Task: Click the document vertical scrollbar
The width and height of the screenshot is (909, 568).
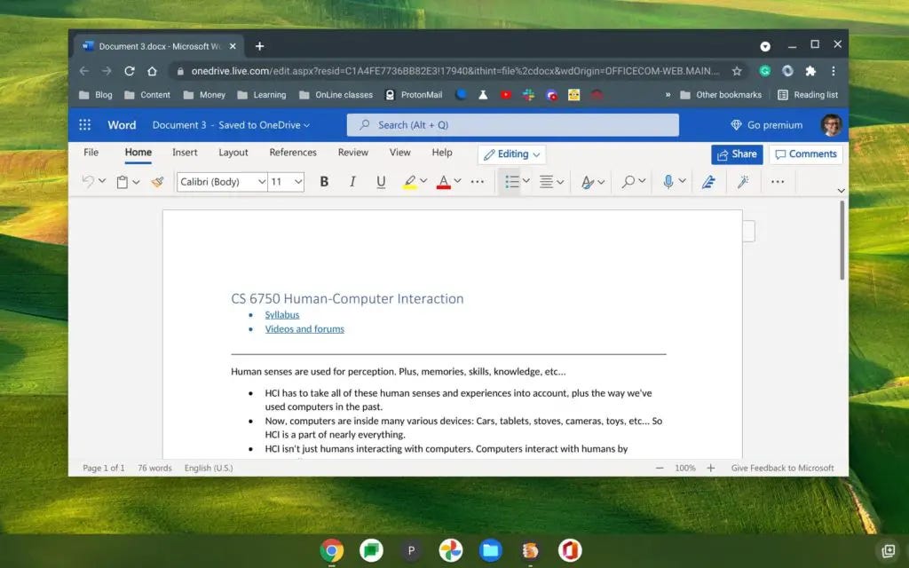Action: pyautogui.click(x=842, y=240)
